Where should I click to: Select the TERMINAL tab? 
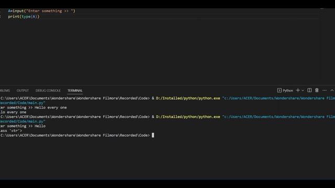(75, 90)
